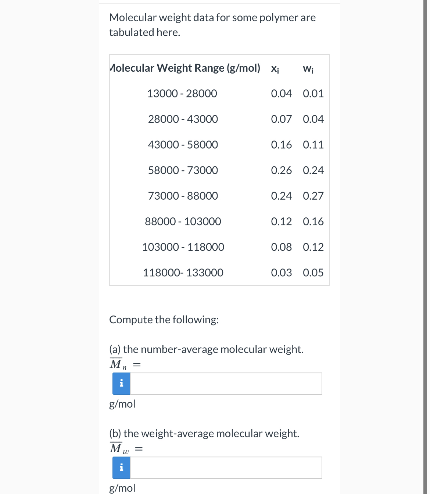The height and width of the screenshot is (494, 430).
Task: Select the 13000 - 28000 table row
Action: [x=182, y=93]
